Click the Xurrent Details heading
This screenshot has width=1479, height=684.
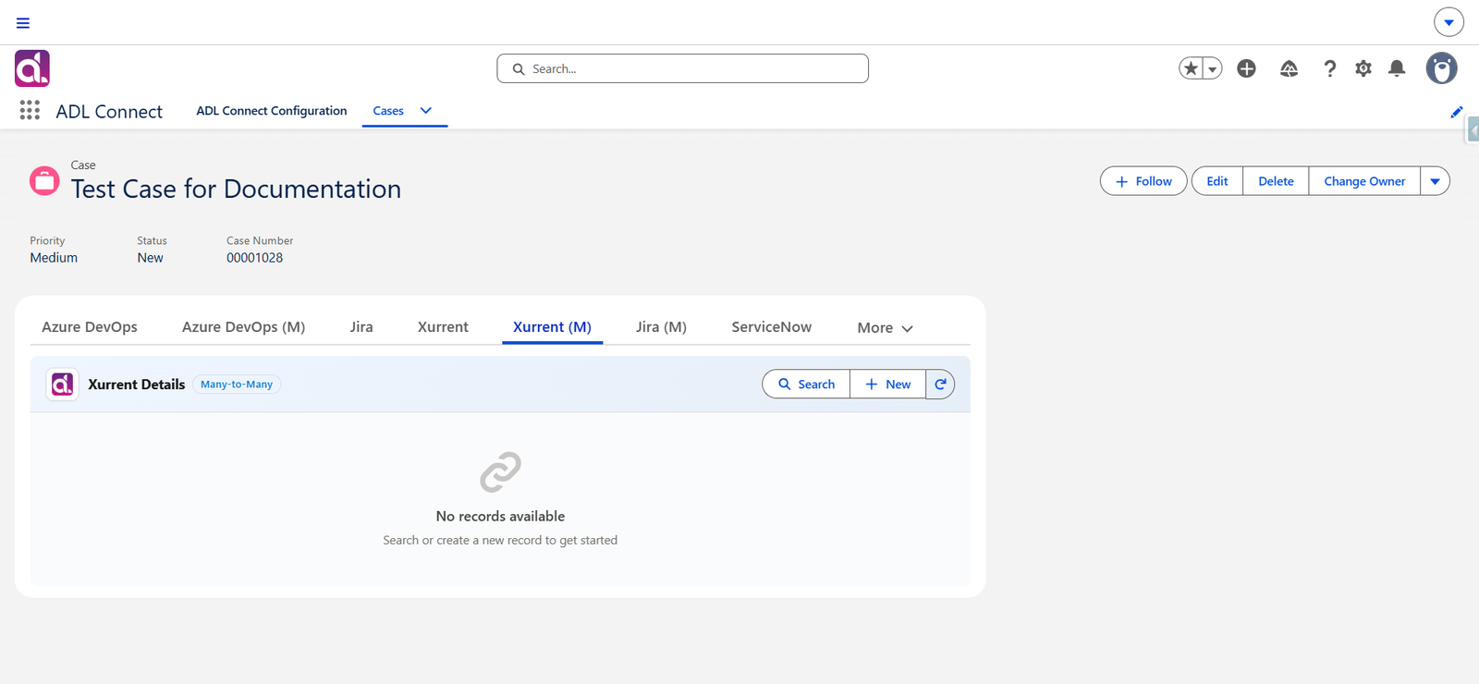[137, 385]
